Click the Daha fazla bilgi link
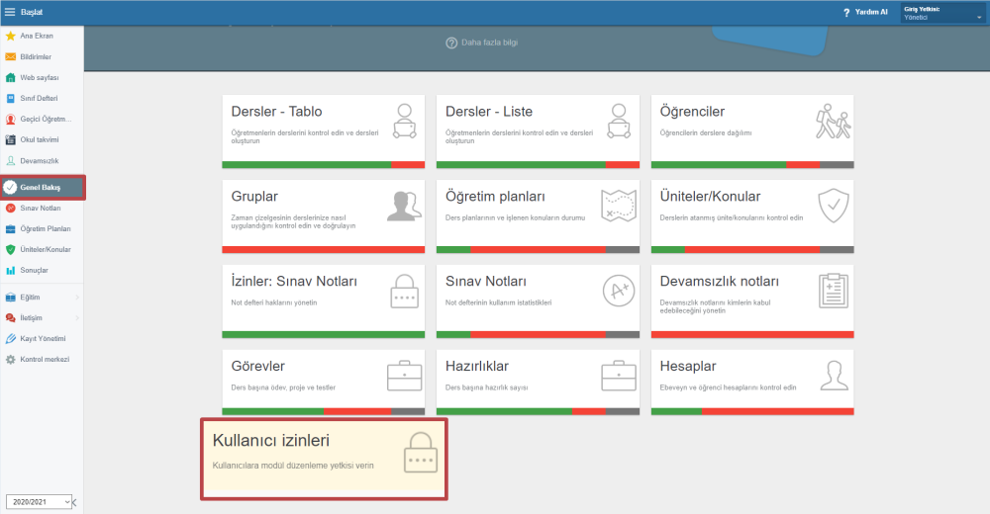The height and width of the screenshot is (514, 990). [x=489, y=43]
